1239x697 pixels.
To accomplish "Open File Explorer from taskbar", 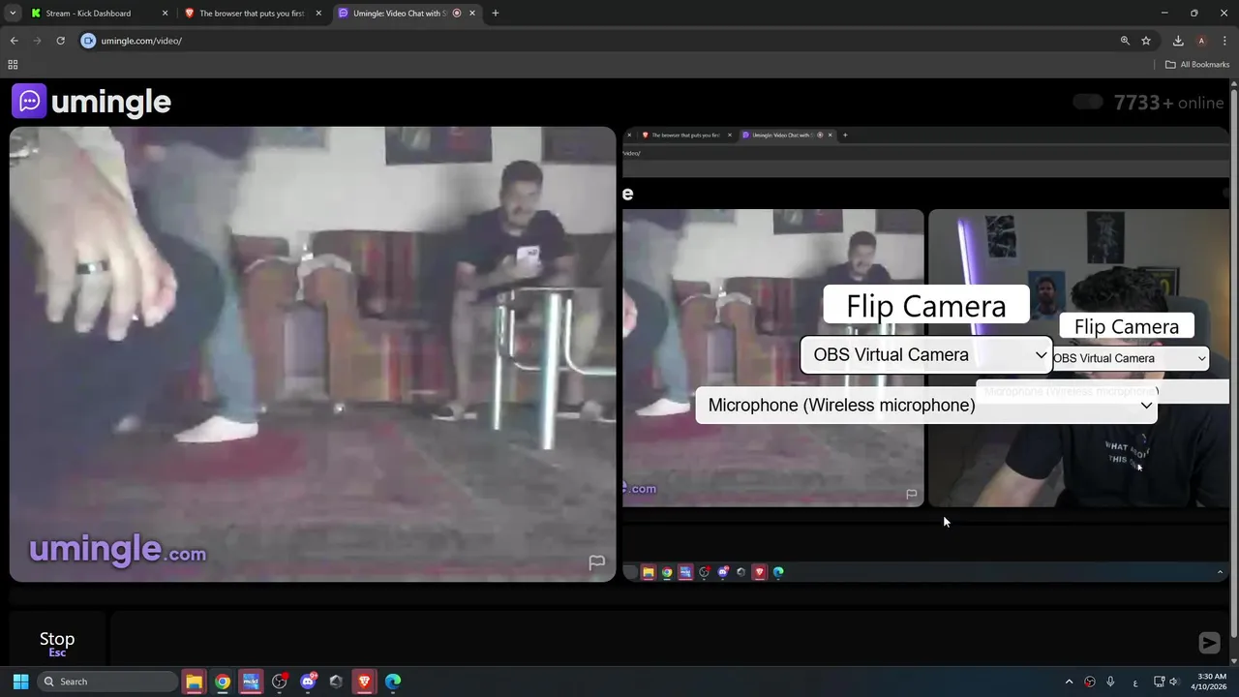I will [x=194, y=682].
